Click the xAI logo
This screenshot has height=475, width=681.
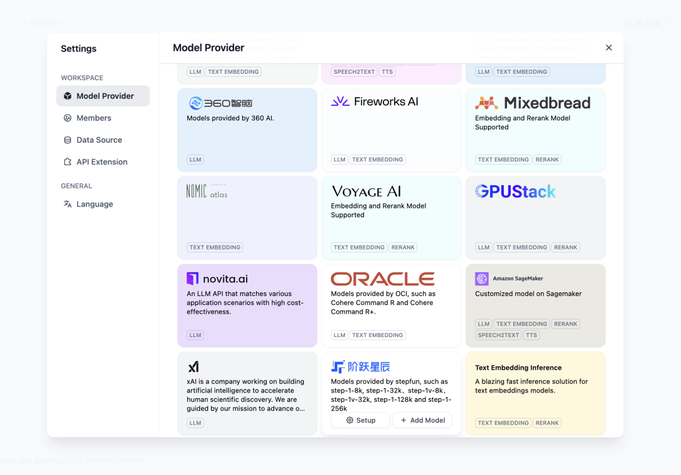194,367
